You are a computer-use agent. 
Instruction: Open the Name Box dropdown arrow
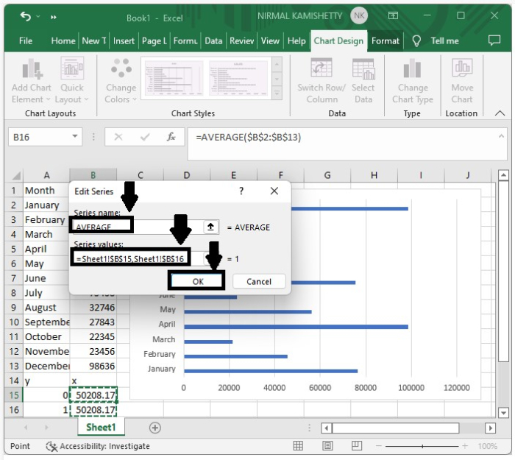coord(75,136)
